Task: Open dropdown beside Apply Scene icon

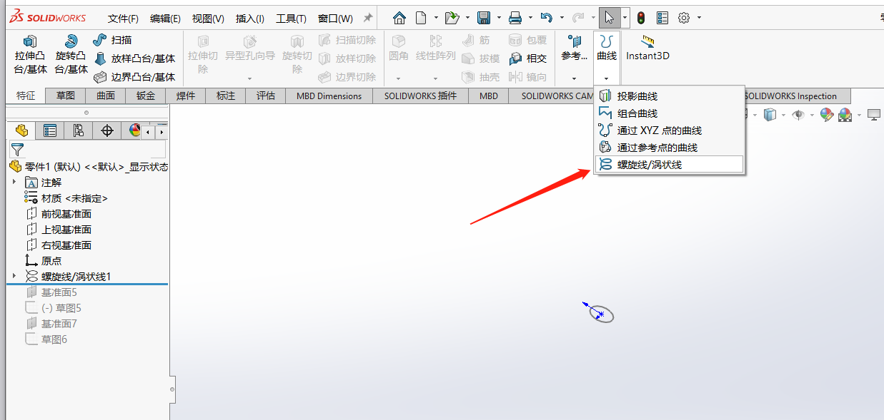Action: [x=858, y=115]
